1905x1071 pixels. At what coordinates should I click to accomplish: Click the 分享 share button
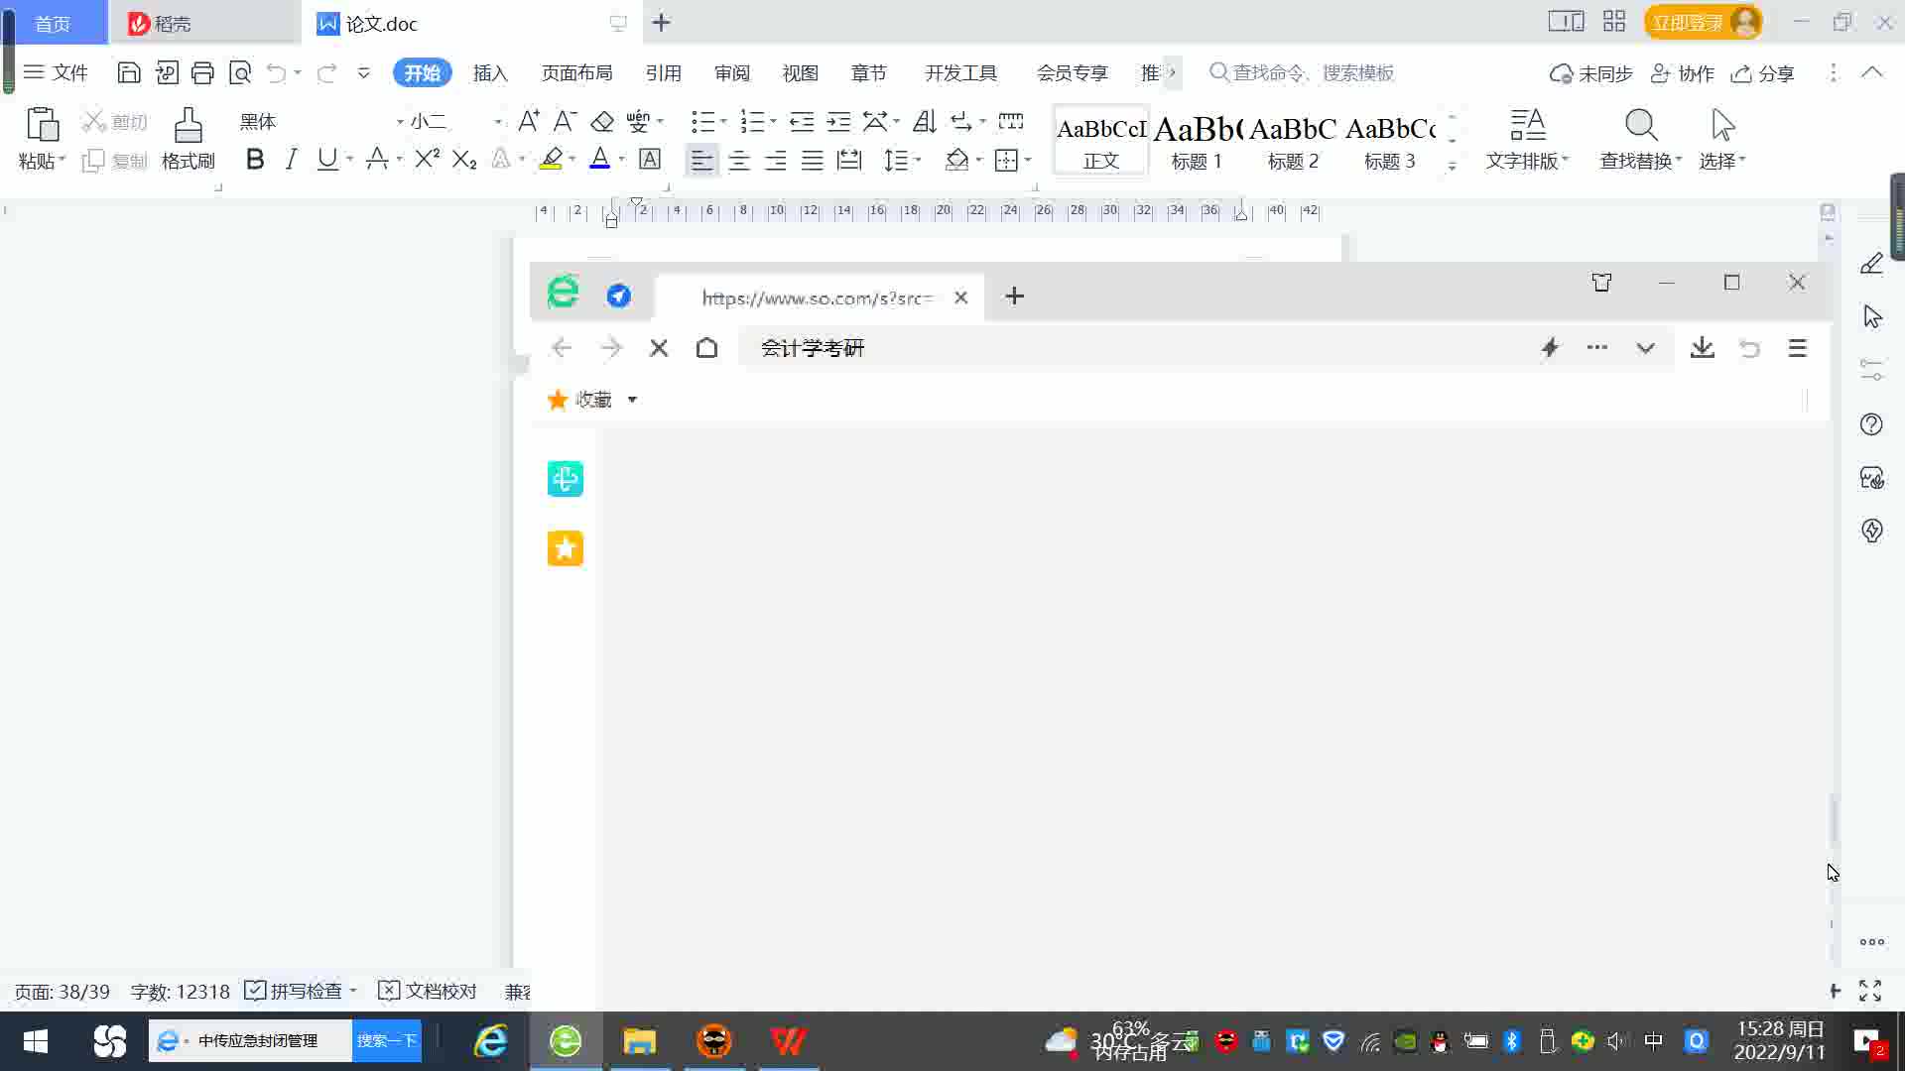pyautogui.click(x=1763, y=72)
